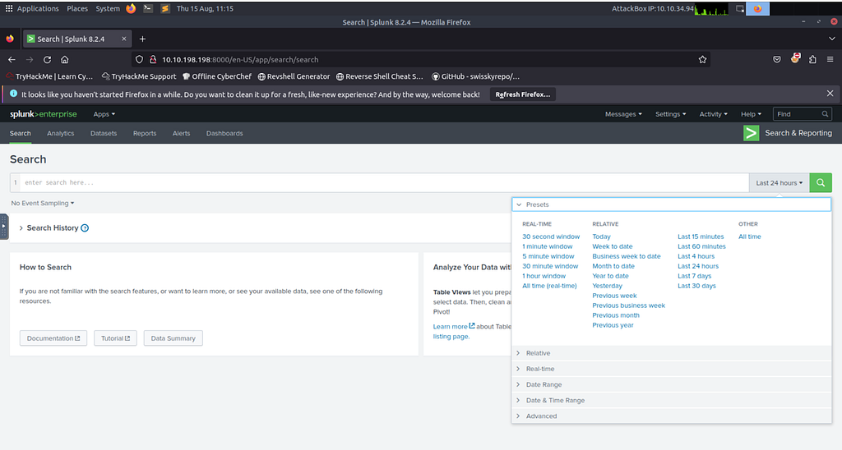Click the Tutorial button
The width and height of the screenshot is (842, 450).
pyautogui.click(x=115, y=337)
